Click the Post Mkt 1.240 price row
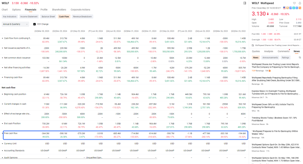This screenshot has height=164, width=303. click(x=276, y=34)
